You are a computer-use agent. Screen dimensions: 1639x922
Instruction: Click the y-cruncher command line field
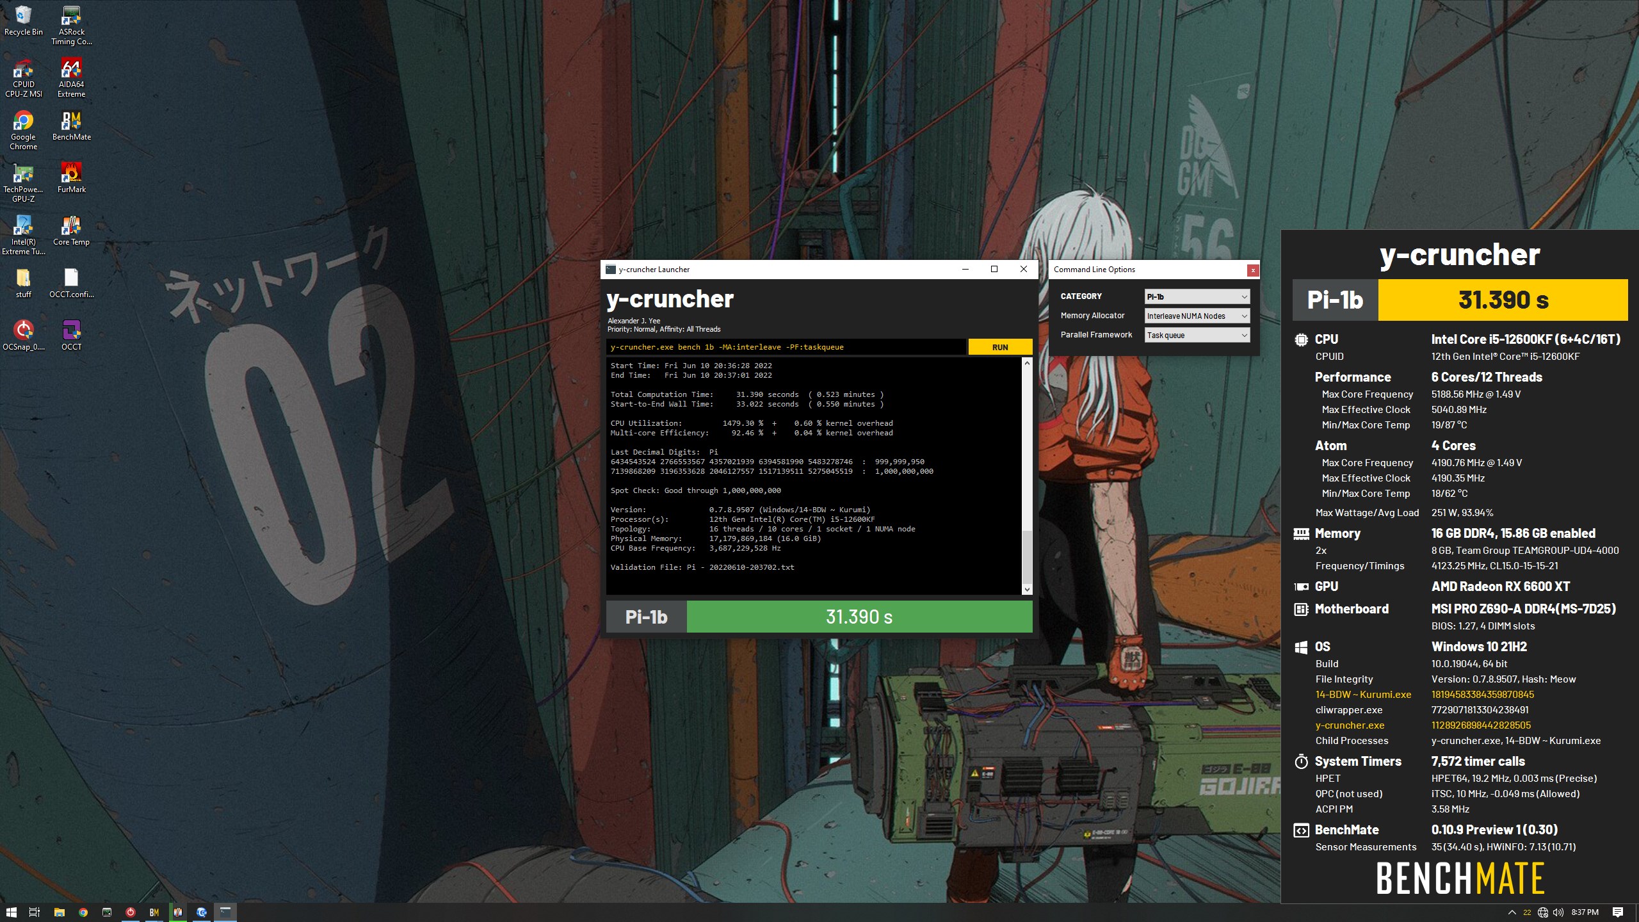click(786, 347)
